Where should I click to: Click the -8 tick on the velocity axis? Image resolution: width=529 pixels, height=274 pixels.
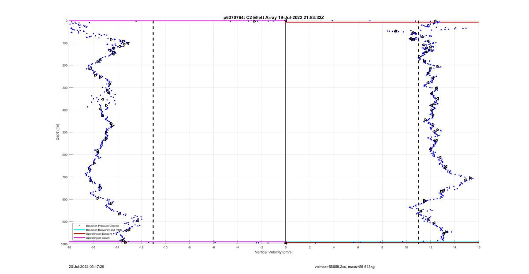point(189,247)
